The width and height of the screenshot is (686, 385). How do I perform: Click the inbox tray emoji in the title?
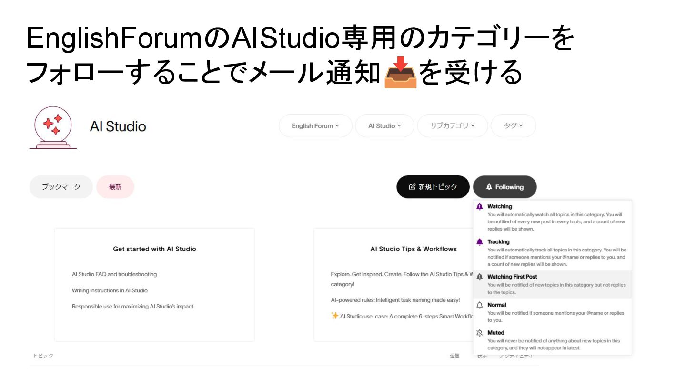point(401,72)
